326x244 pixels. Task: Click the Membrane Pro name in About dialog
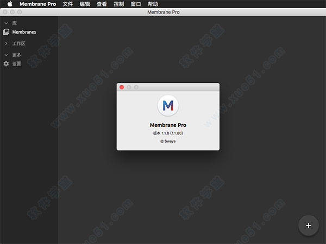coord(168,125)
